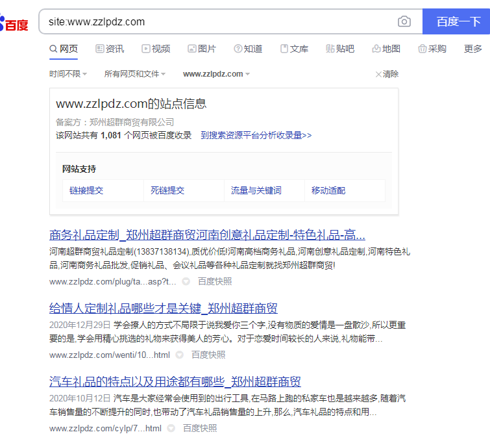Clear filters with the 清除 button
Screen dimensions: 490x443
coord(387,74)
